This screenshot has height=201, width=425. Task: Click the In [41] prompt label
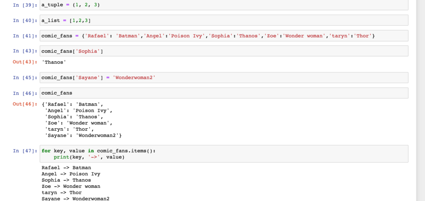click(25, 36)
